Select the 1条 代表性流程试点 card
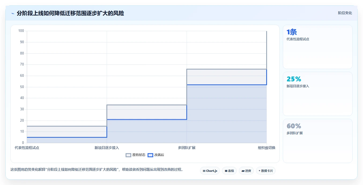This screenshot has width=363, height=185. click(x=317, y=47)
